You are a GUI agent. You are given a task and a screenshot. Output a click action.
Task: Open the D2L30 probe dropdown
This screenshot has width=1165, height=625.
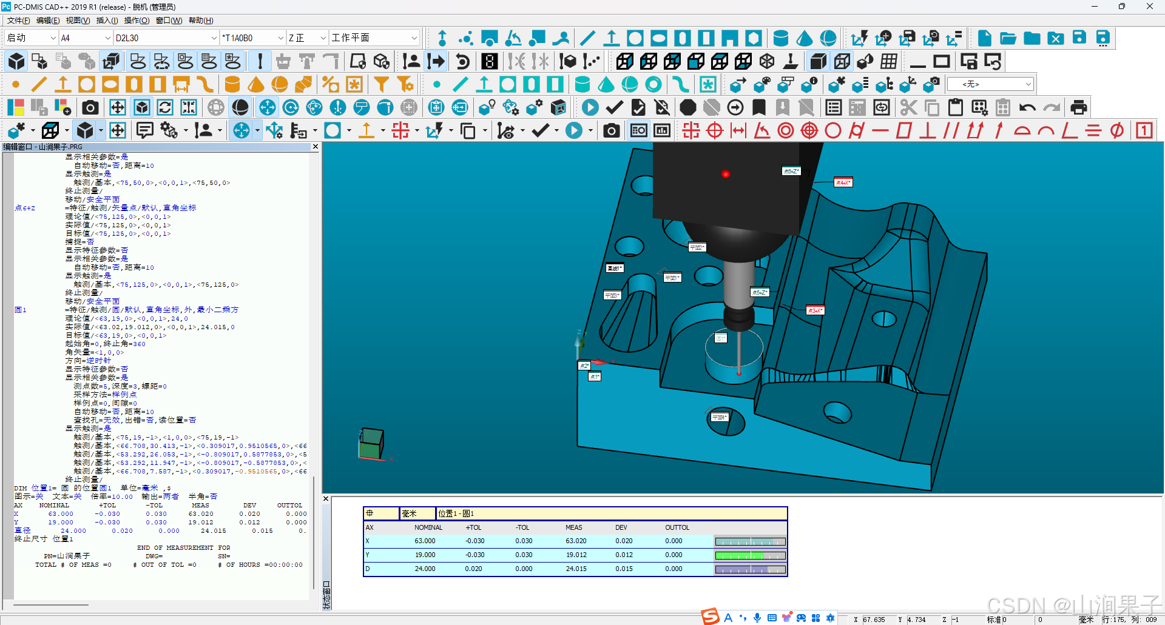[214, 38]
